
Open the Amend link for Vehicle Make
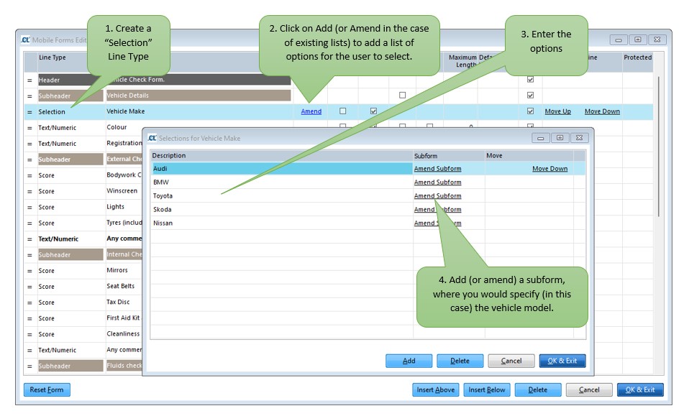point(311,111)
